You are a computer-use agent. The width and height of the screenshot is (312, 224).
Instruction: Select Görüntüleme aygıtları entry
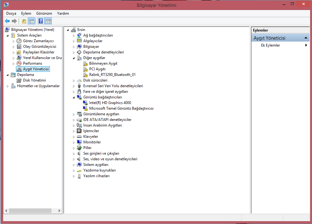point(101,114)
